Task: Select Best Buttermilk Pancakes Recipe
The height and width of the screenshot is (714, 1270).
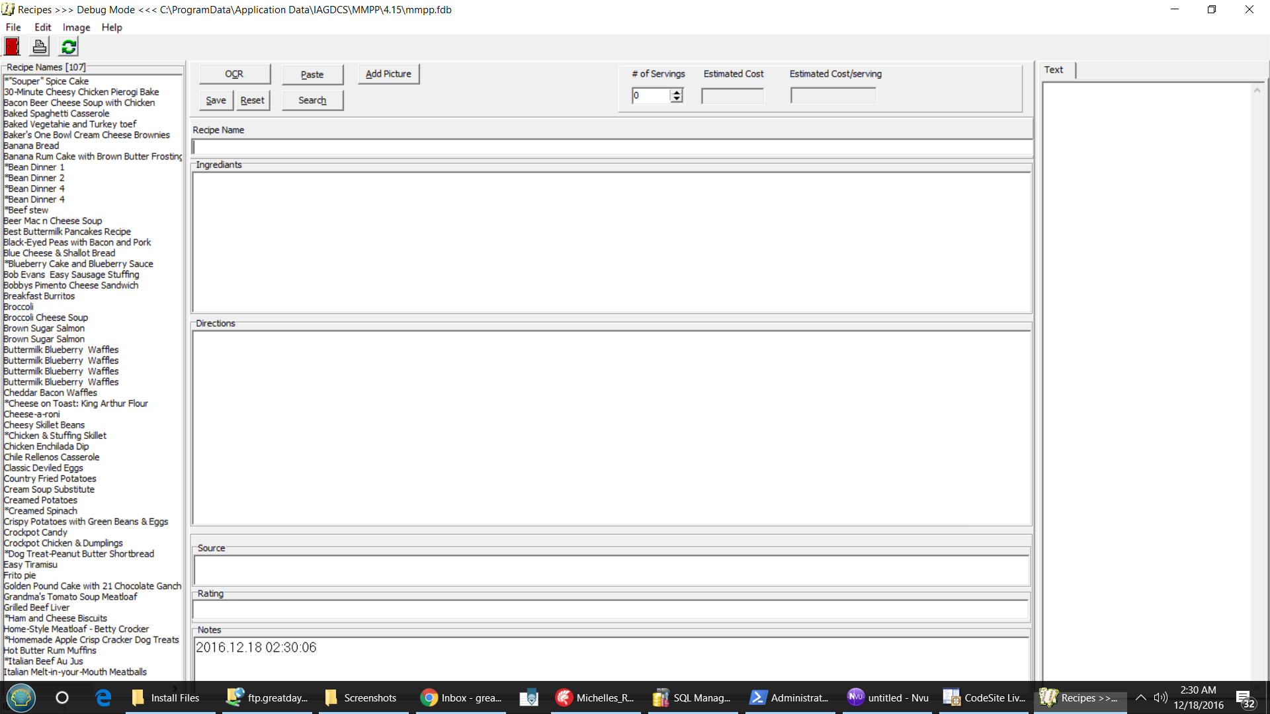Action: click(67, 231)
